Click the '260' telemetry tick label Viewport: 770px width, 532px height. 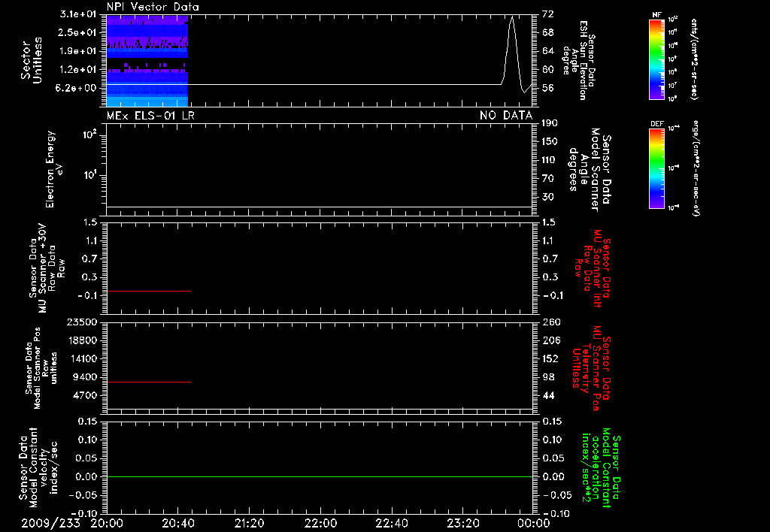[x=551, y=322]
